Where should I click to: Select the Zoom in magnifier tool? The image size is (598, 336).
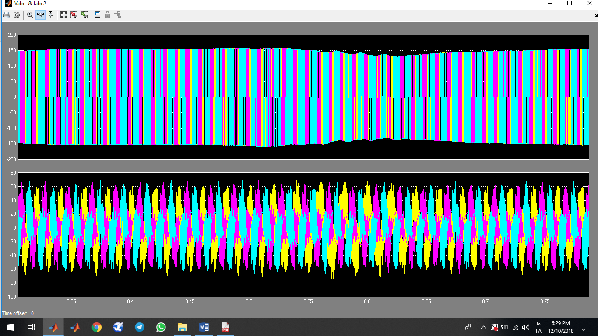click(30, 15)
